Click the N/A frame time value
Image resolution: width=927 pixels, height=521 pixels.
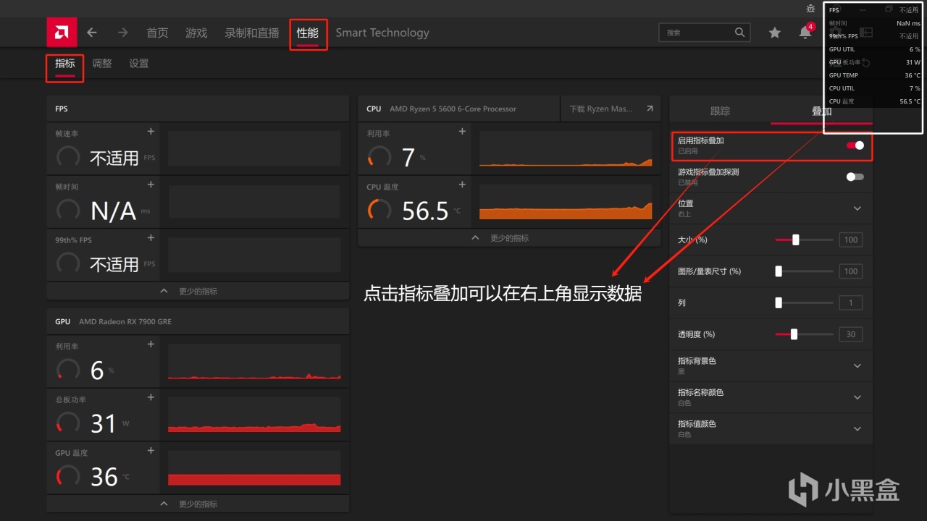[x=113, y=211]
